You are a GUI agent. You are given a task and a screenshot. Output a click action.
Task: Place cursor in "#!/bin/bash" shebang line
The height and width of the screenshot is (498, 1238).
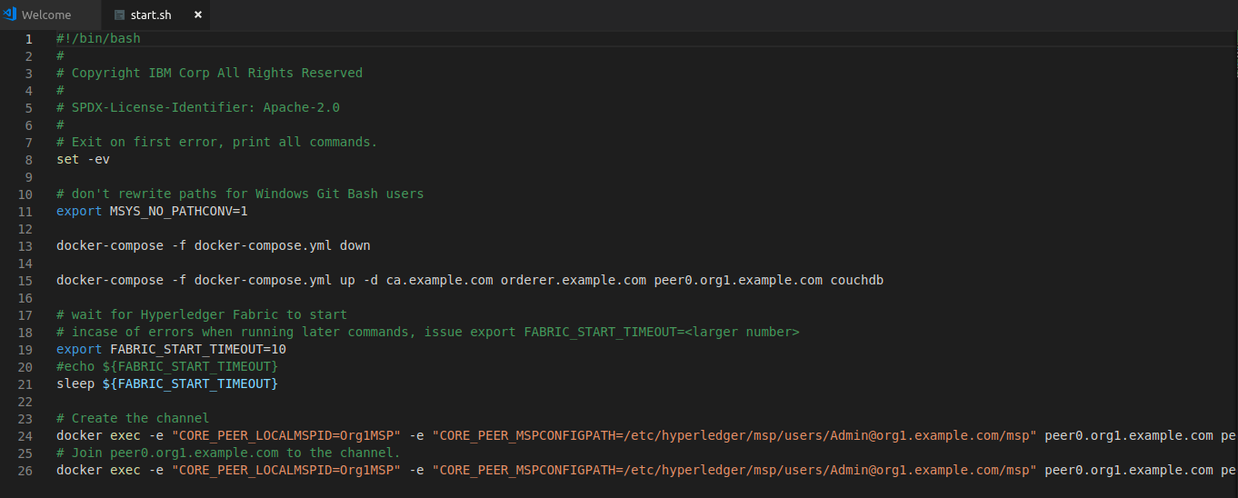(98, 38)
